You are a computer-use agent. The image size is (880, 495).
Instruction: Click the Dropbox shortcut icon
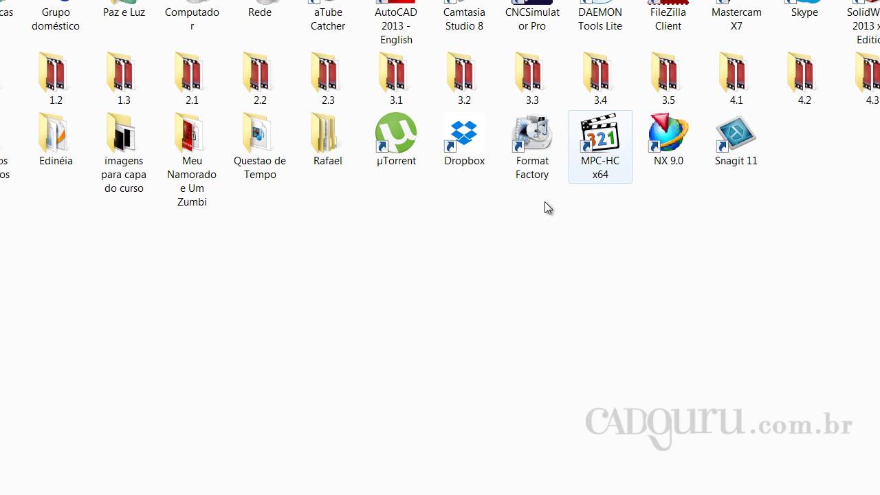click(x=464, y=133)
